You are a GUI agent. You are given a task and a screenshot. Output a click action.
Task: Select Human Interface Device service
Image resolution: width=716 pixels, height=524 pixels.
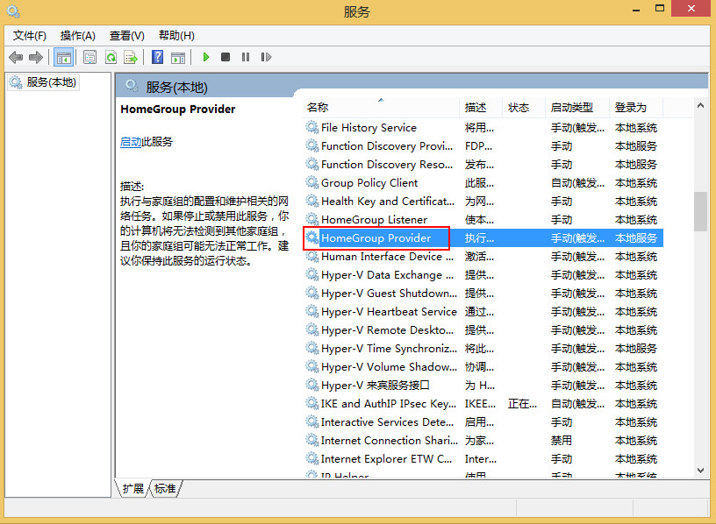pos(483,256)
